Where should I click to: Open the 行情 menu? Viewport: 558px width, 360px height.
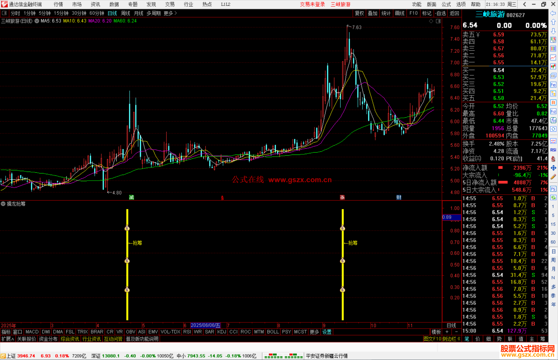click(58, 4)
